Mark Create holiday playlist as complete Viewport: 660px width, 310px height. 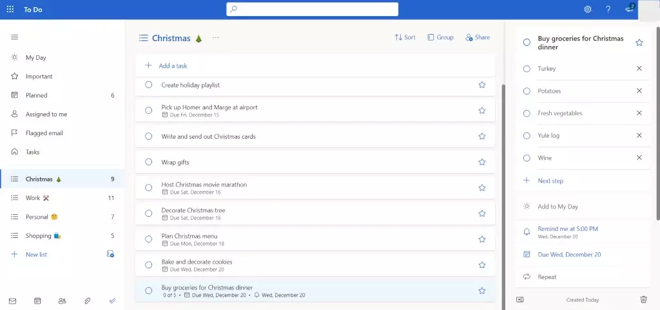click(x=148, y=85)
